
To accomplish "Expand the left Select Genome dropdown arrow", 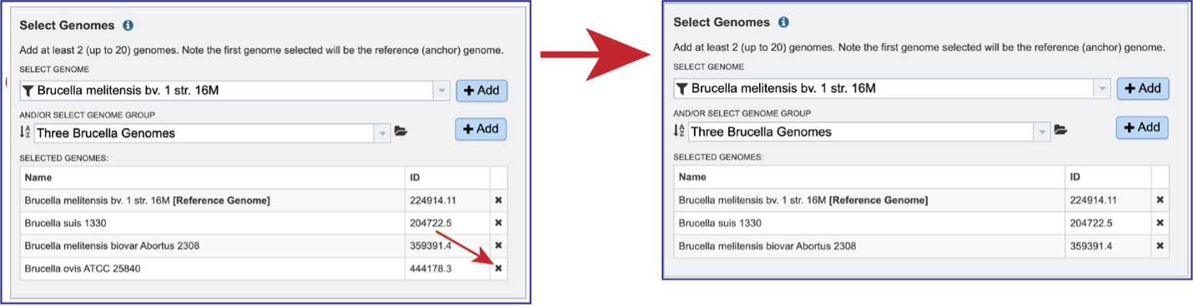I will pyautogui.click(x=441, y=91).
